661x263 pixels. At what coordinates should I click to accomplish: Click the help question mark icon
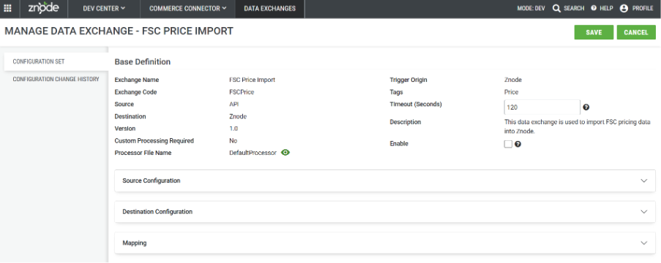tap(594, 8)
